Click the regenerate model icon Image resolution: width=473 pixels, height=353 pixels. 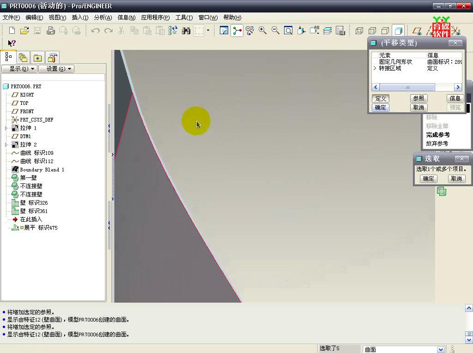pyautogui.click(x=173, y=30)
